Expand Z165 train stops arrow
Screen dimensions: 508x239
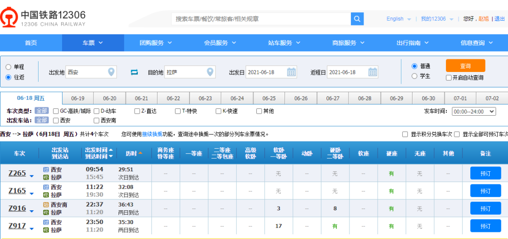32,194
